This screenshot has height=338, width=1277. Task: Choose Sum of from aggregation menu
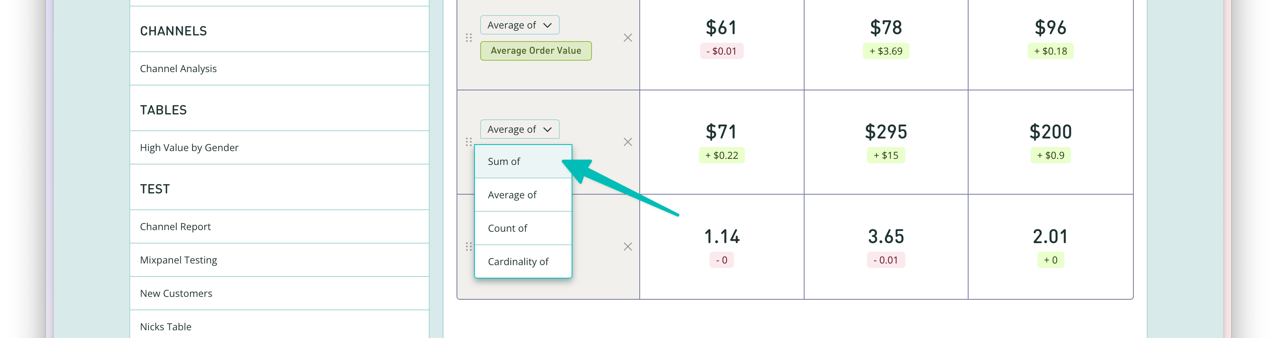[523, 161]
